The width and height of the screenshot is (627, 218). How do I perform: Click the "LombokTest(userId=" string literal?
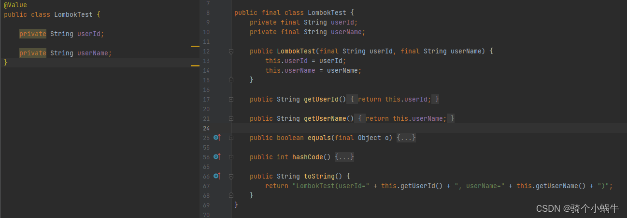pos(331,186)
